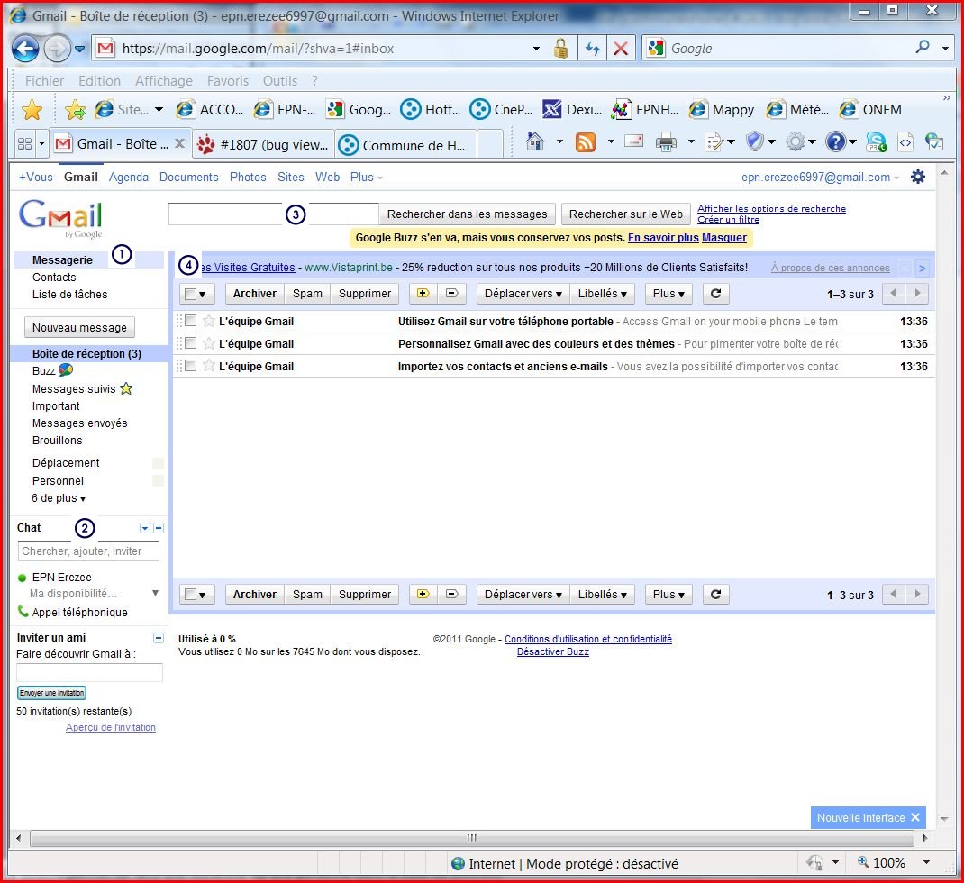
Task: Click 'Rechercher dans les messages' button
Action: (468, 214)
